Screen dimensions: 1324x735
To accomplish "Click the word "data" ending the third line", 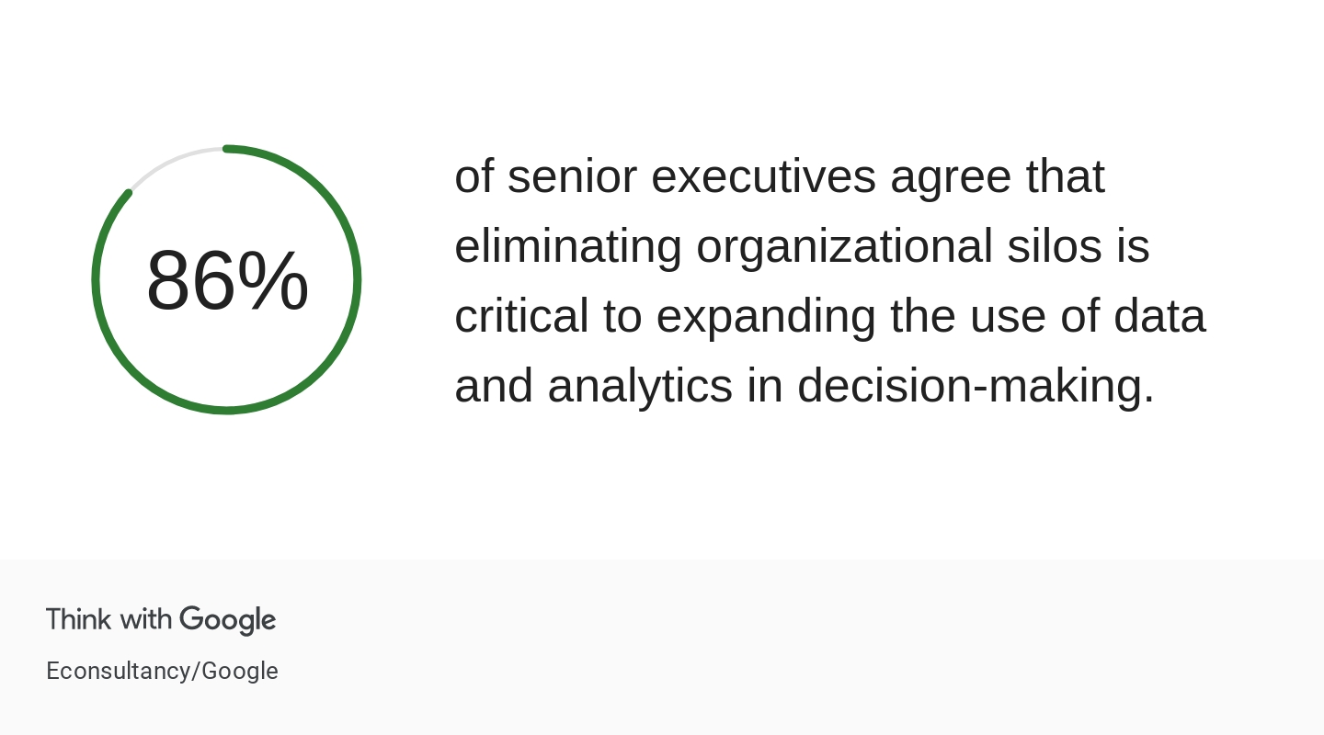I will [x=1159, y=316].
